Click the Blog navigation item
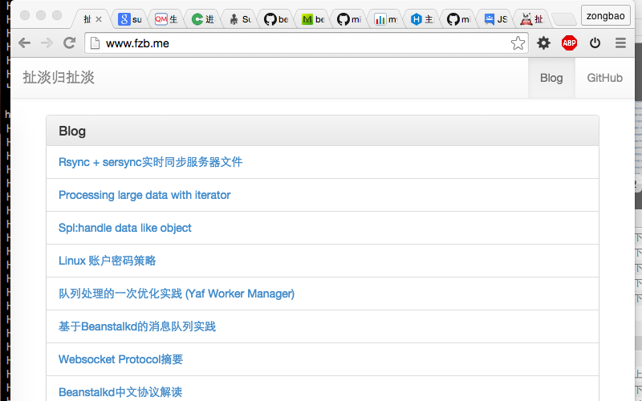The width and height of the screenshot is (642, 401). pyautogui.click(x=551, y=78)
